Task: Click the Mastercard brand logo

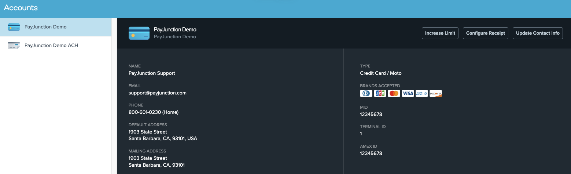Action: [394, 94]
